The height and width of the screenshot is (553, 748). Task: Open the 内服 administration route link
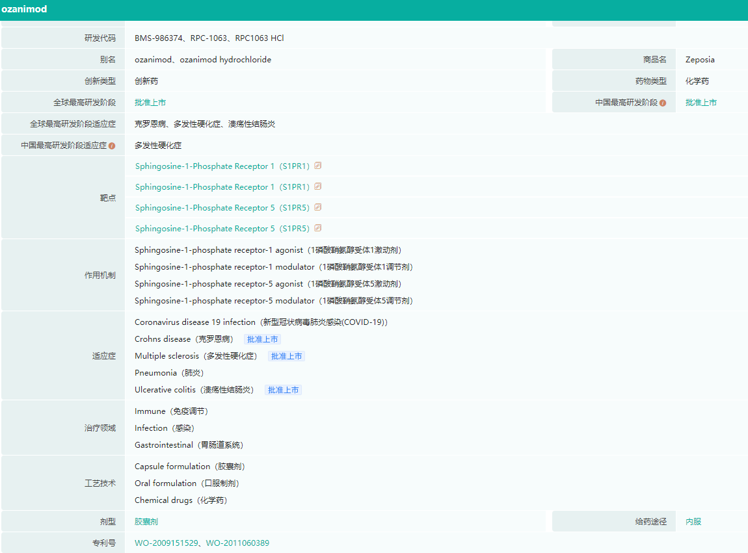click(x=693, y=522)
